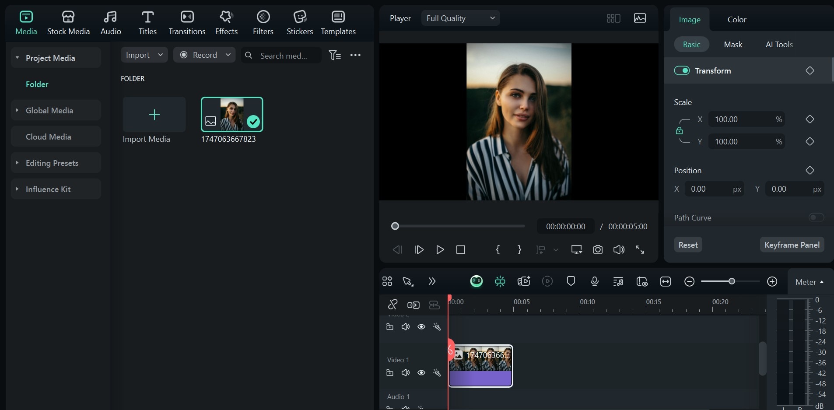
Task: Switch to the Color properties tab
Action: pyautogui.click(x=737, y=20)
